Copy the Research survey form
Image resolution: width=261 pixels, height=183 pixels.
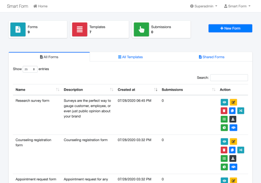233,111
